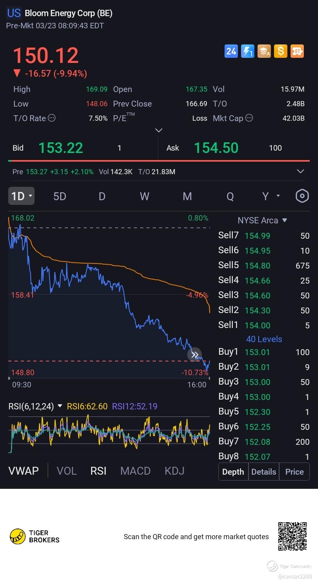Tap the Buy1 order row
The width and height of the screenshot is (318, 584).
point(264,352)
